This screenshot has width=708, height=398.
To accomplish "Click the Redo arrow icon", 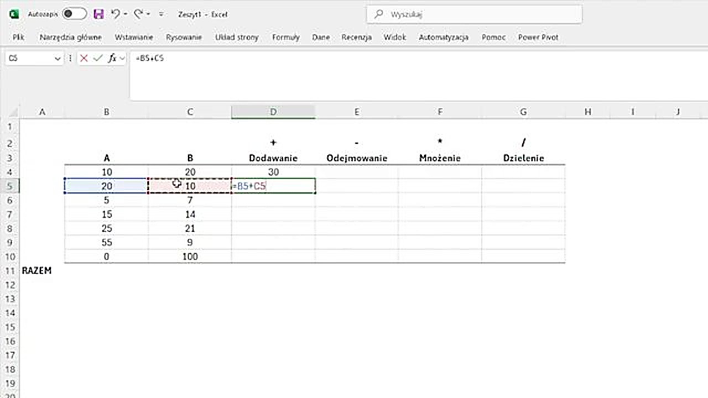I will [138, 14].
